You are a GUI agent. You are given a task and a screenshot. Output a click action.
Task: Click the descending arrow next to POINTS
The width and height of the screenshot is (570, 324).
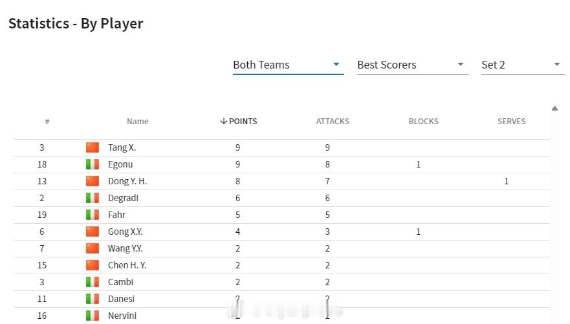coord(224,121)
